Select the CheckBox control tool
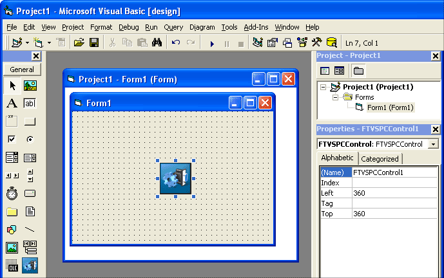The height and width of the screenshot is (278, 444). pos(12,139)
